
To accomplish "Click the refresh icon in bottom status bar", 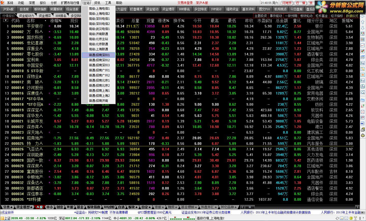I will (337, 218).
